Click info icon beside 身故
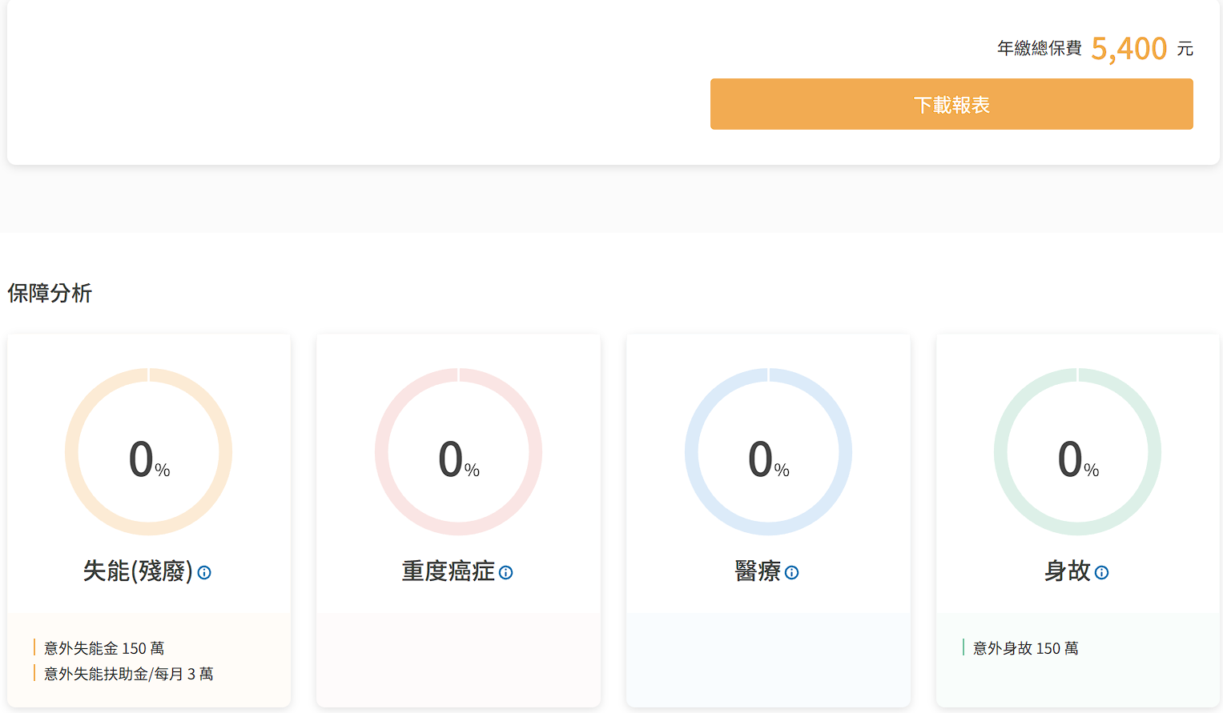This screenshot has height=713, width=1223. (x=1101, y=572)
